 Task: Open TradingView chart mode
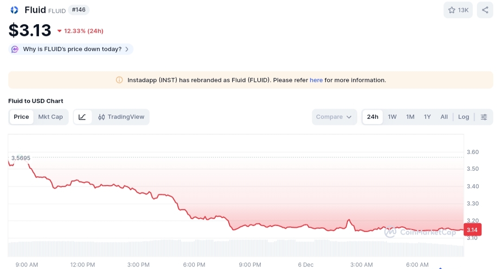[121, 117]
